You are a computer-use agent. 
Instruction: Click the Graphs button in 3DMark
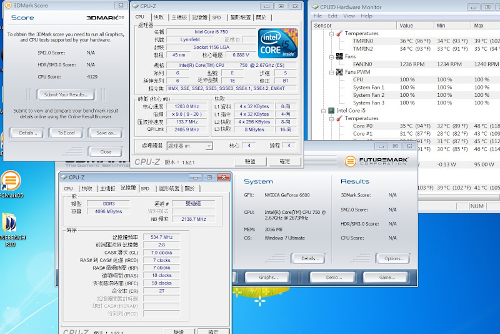[268, 278]
